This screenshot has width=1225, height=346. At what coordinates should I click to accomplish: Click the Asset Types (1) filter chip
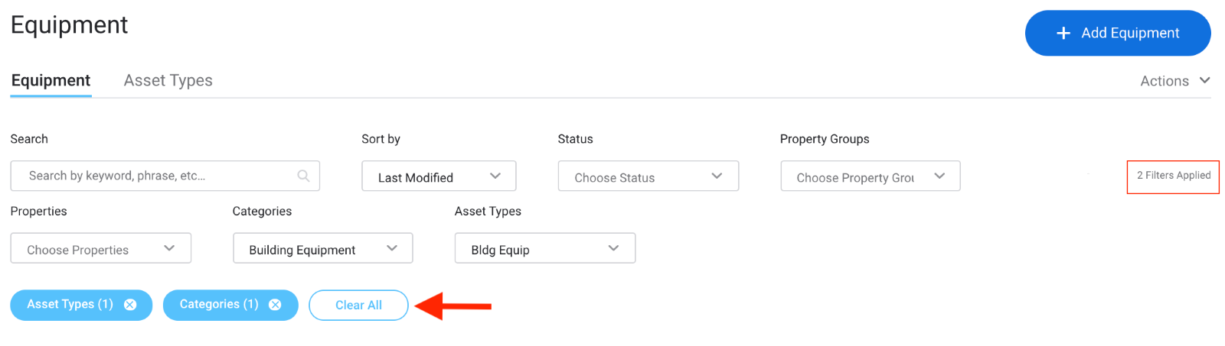tap(69, 305)
